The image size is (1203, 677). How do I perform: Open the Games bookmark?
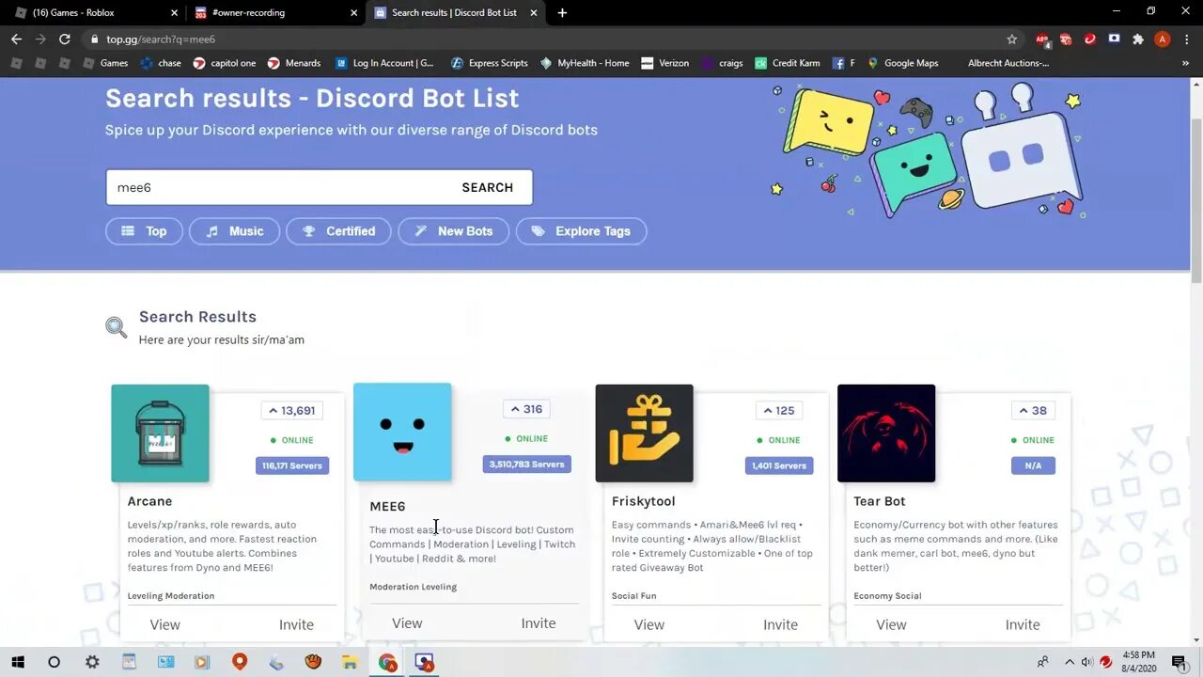click(105, 63)
